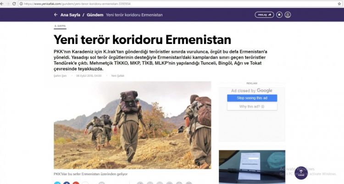
Task: Click the left arrow beside Ana Sayfa
Action: [x=55, y=15]
